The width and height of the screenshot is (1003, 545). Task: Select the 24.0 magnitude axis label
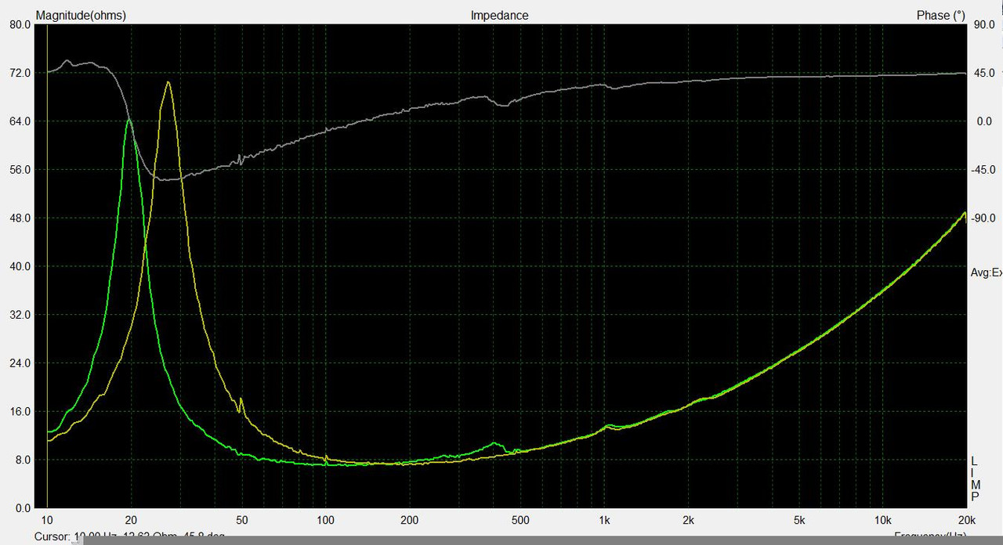19,363
